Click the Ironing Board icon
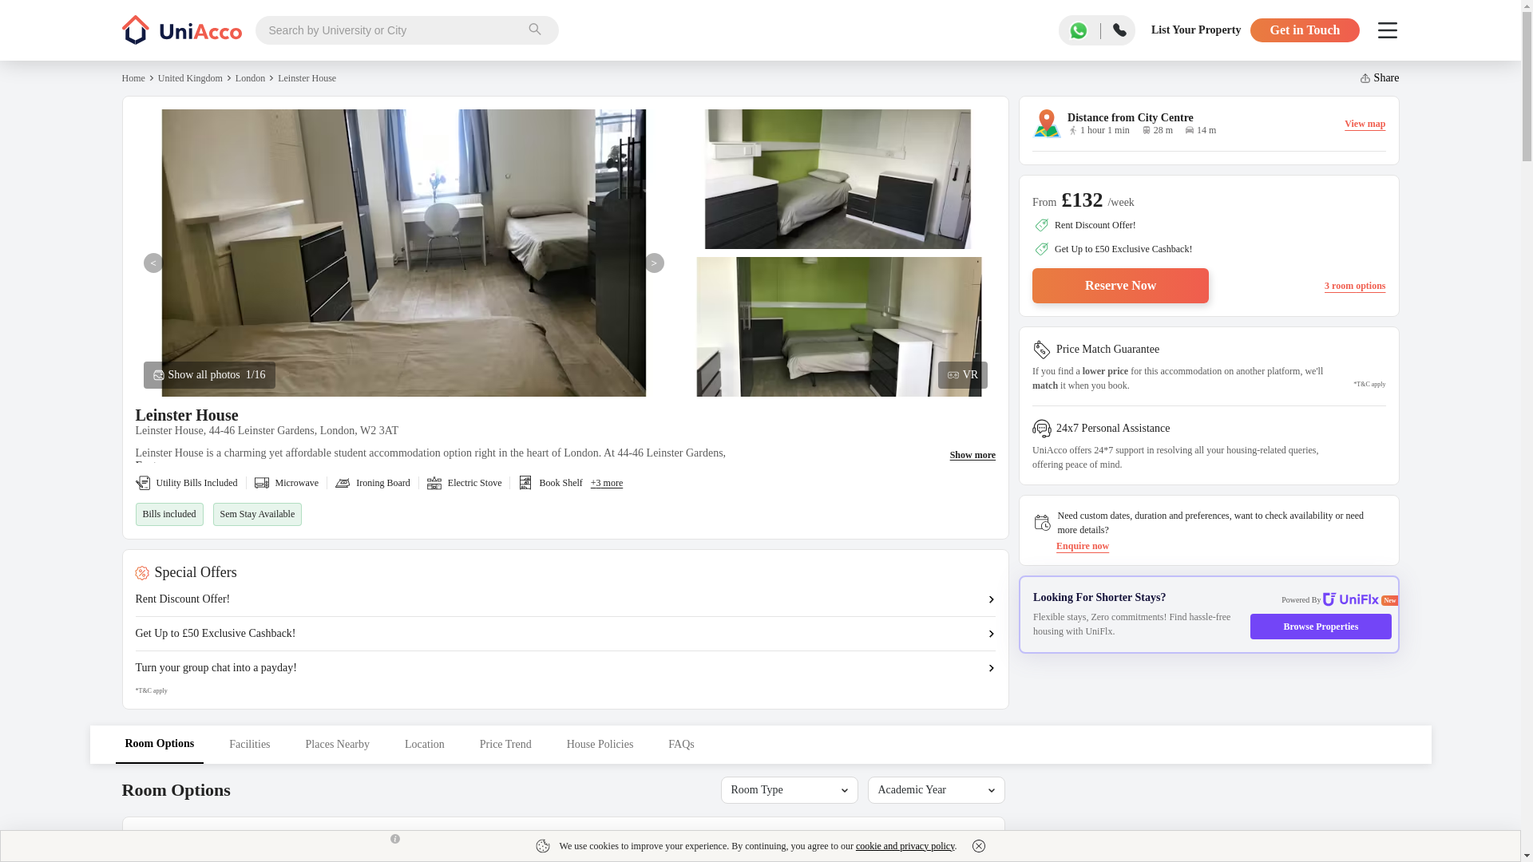Screen dimensions: 1533x862 [343, 483]
